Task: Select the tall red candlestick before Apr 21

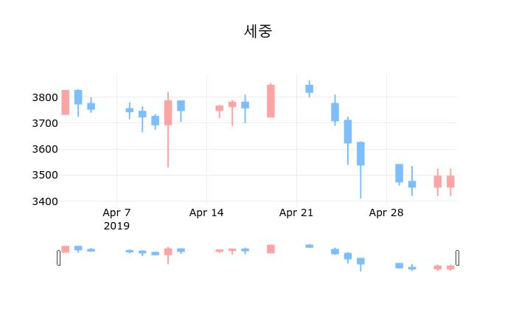Action: (271, 101)
